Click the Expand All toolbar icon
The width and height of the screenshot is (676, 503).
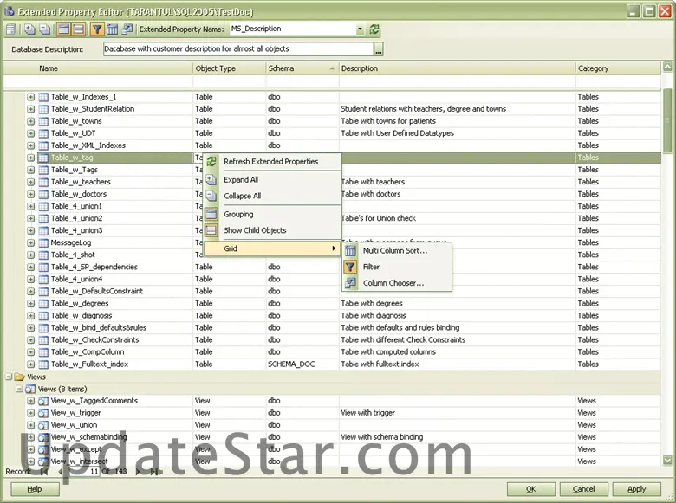pyautogui.click(x=29, y=29)
